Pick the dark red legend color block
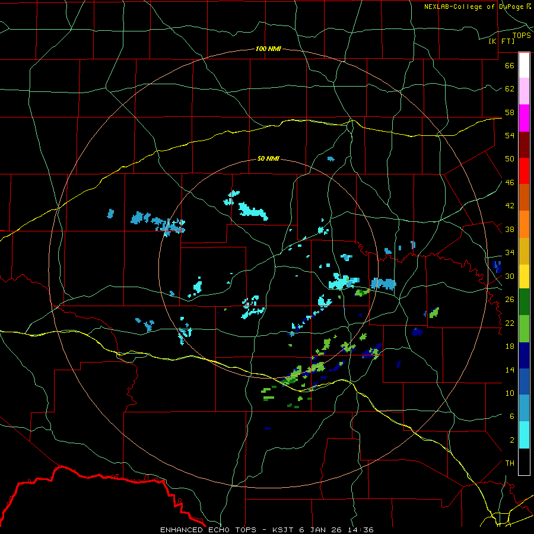534x534 pixels. [524, 144]
